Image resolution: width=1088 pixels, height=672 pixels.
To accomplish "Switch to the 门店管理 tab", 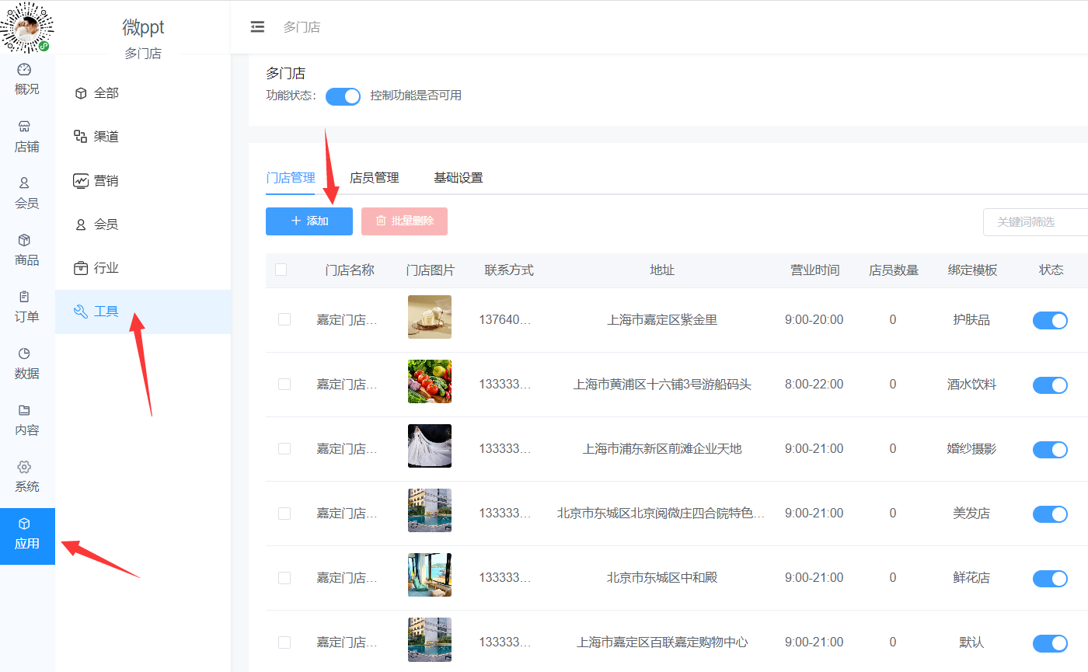I will click(x=291, y=177).
